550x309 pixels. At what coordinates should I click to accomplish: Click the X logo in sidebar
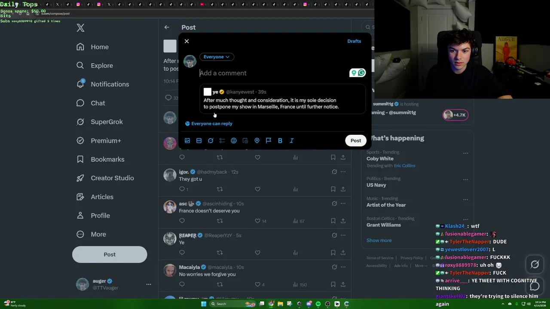pyautogui.click(x=80, y=28)
